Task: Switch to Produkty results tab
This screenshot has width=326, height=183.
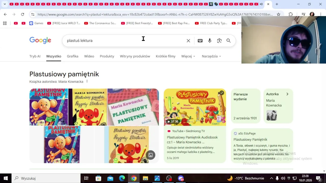Action: [107, 56]
